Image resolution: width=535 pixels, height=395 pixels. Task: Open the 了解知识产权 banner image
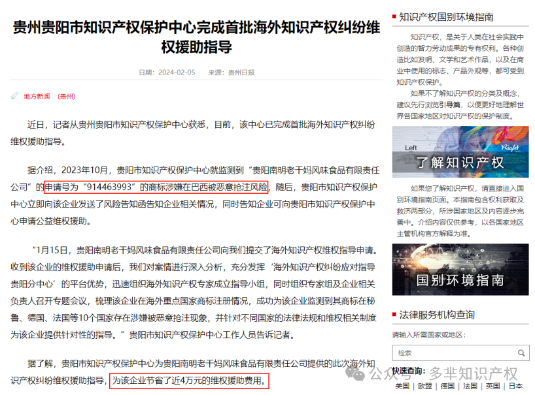[460, 152]
